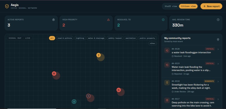Filter map by public property
The width and height of the screenshot is (226, 109).
(x=147, y=38)
